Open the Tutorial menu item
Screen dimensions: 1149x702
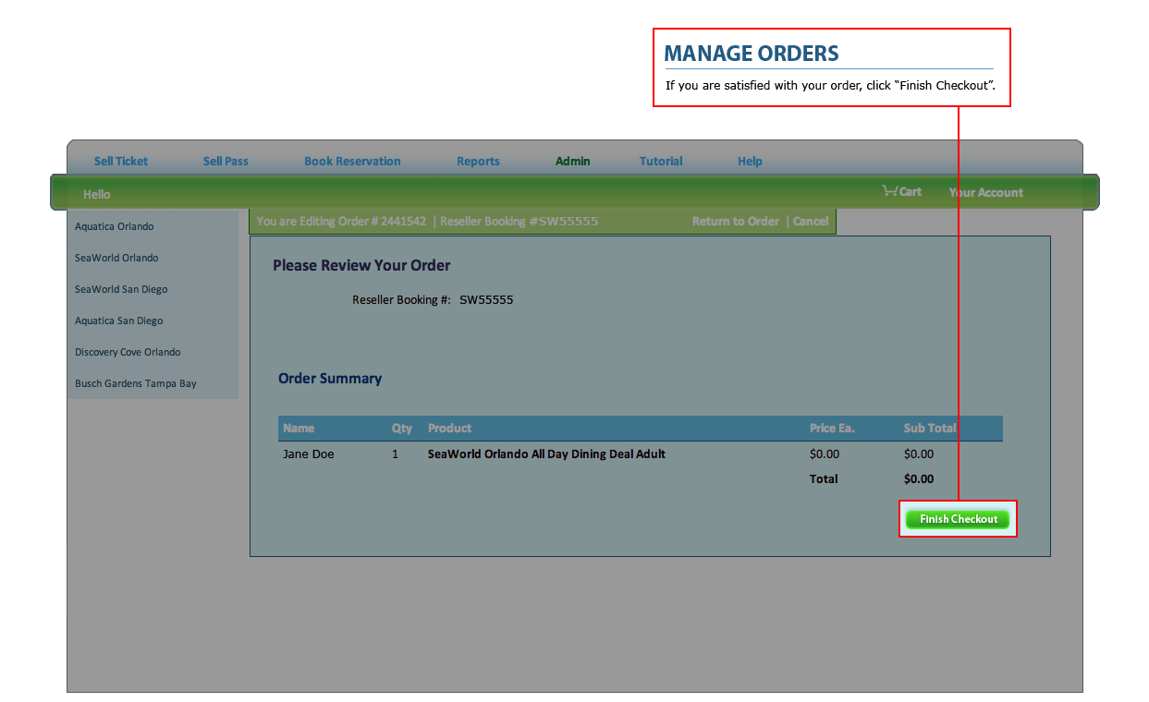[x=661, y=161]
